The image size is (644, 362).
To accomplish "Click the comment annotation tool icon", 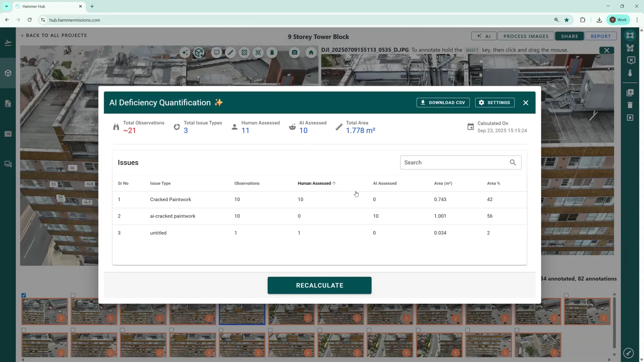I will coord(217,53).
